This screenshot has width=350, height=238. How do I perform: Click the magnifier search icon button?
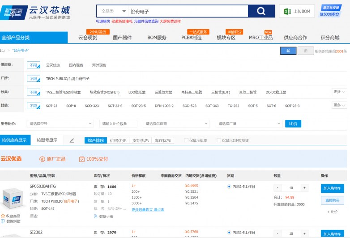tap(261, 11)
